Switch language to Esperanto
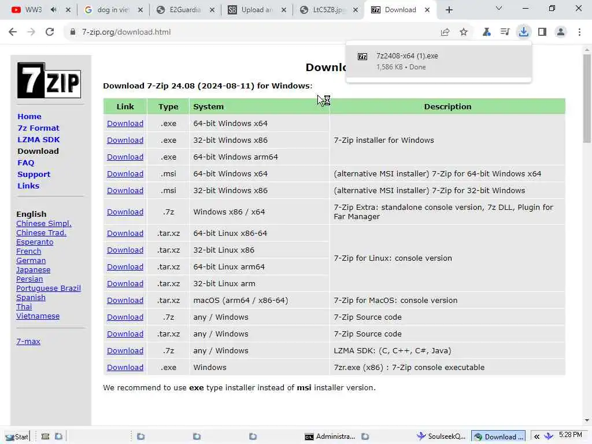Viewport: 592px width, 444px height. [35, 242]
